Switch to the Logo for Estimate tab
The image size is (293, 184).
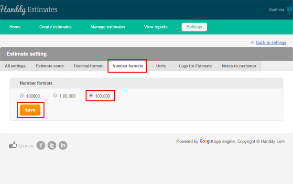pyautogui.click(x=195, y=66)
